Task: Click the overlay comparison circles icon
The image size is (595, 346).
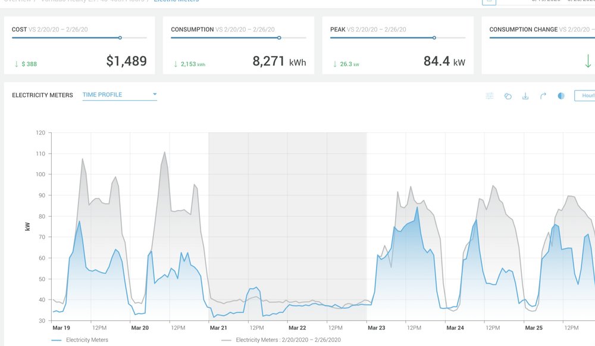Action: (508, 96)
